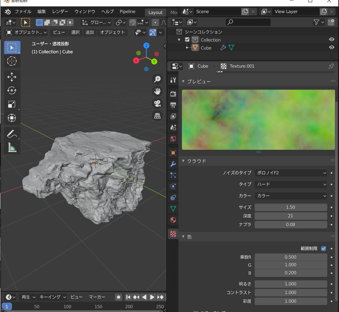Select the Scale tool in the toolbar
339x312 pixels.
click(x=12, y=104)
